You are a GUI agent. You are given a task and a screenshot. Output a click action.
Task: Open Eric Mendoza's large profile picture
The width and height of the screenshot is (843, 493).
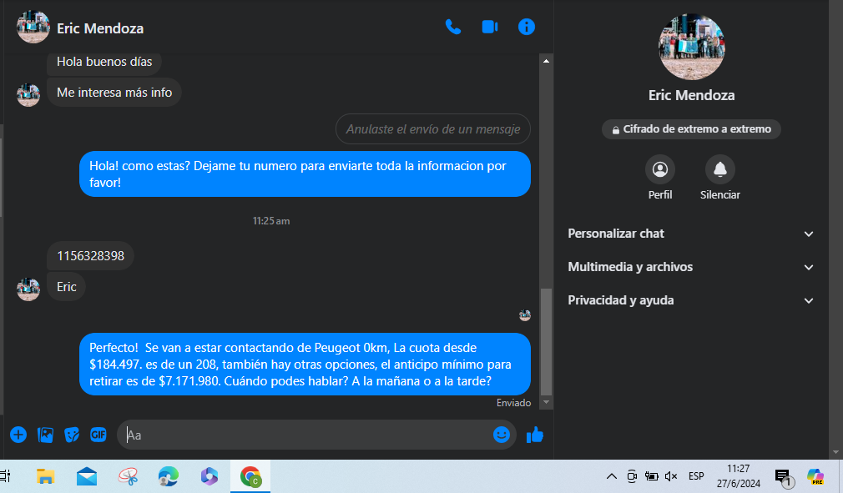pos(691,47)
